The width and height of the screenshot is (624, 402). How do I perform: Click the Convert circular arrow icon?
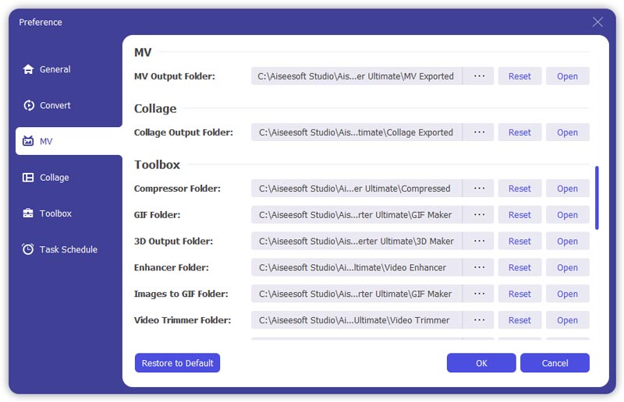pos(29,105)
